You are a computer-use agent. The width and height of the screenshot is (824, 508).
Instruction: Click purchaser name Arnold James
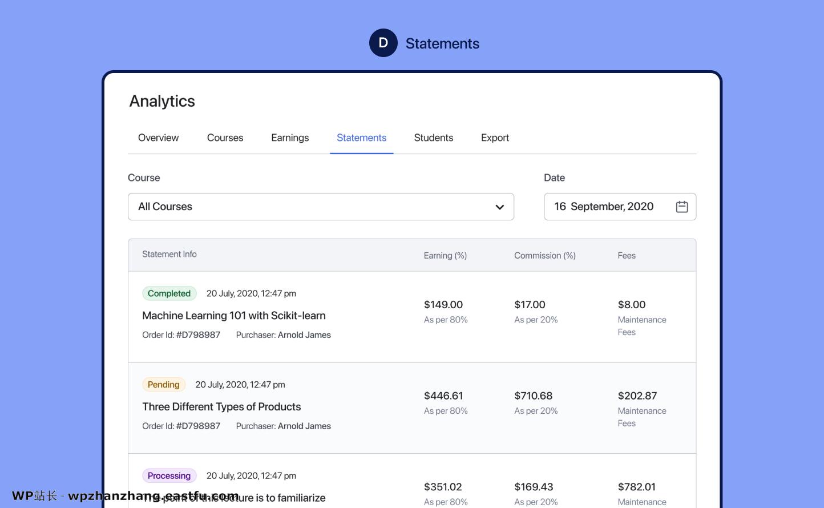[304, 334]
